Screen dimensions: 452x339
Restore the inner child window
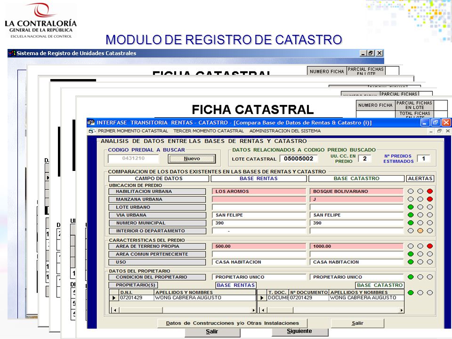coord(439,131)
